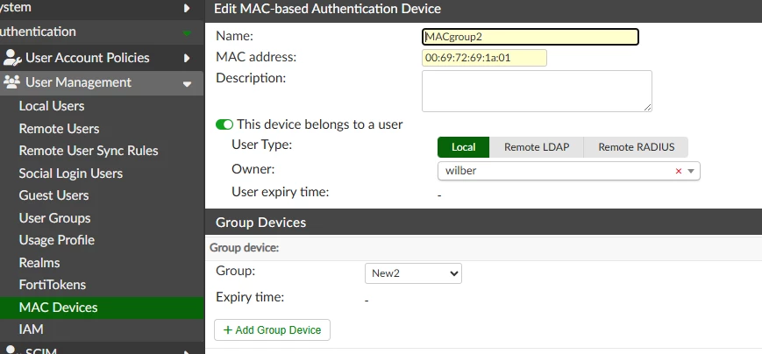Open the Owner dropdown arrow
The image size is (762, 354).
[691, 171]
